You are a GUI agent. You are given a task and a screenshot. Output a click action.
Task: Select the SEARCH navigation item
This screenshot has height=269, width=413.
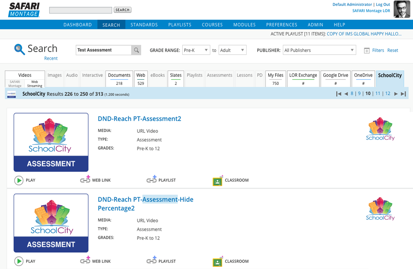(111, 25)
